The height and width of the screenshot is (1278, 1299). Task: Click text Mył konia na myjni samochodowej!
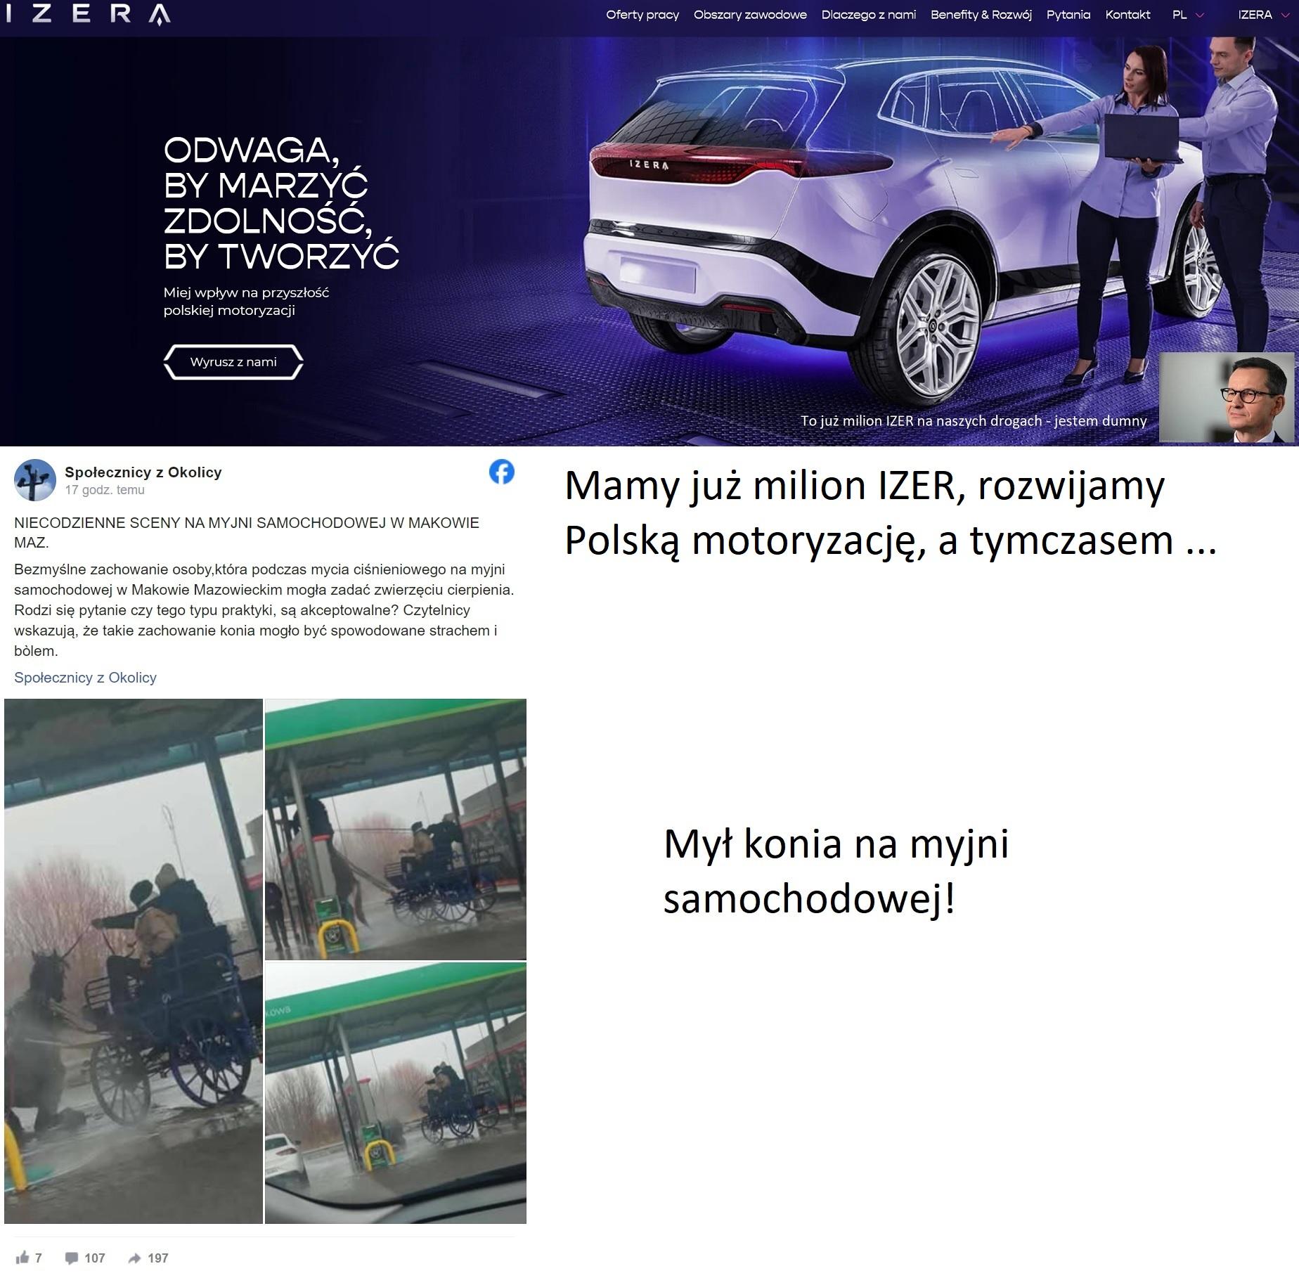tap(836, 871)
